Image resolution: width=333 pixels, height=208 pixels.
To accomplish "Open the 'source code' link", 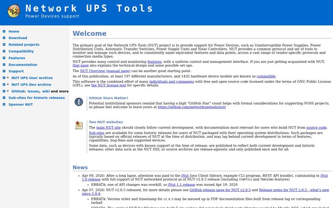I will click(x=316, y=128).
